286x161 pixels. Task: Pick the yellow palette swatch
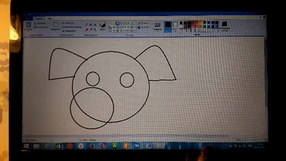(201, 23)
